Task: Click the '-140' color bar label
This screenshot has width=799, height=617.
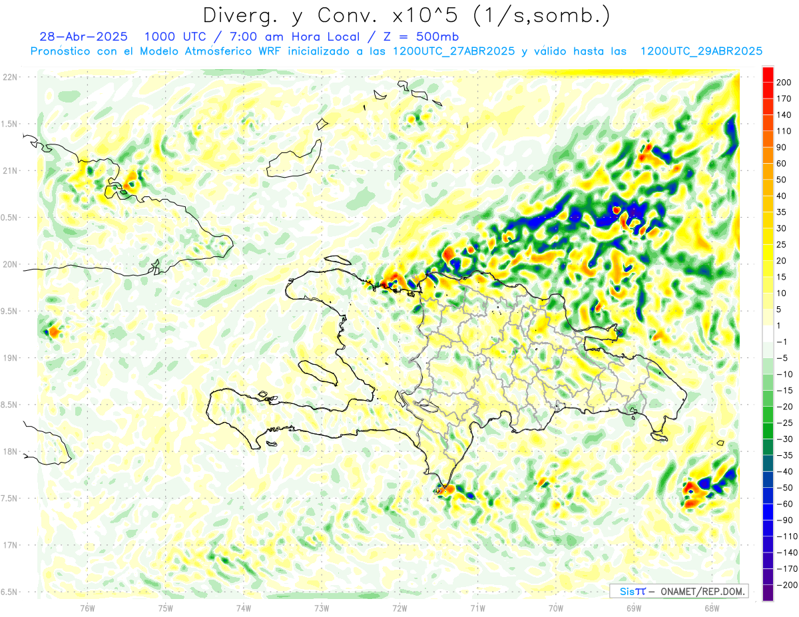Action: (788, 552)
